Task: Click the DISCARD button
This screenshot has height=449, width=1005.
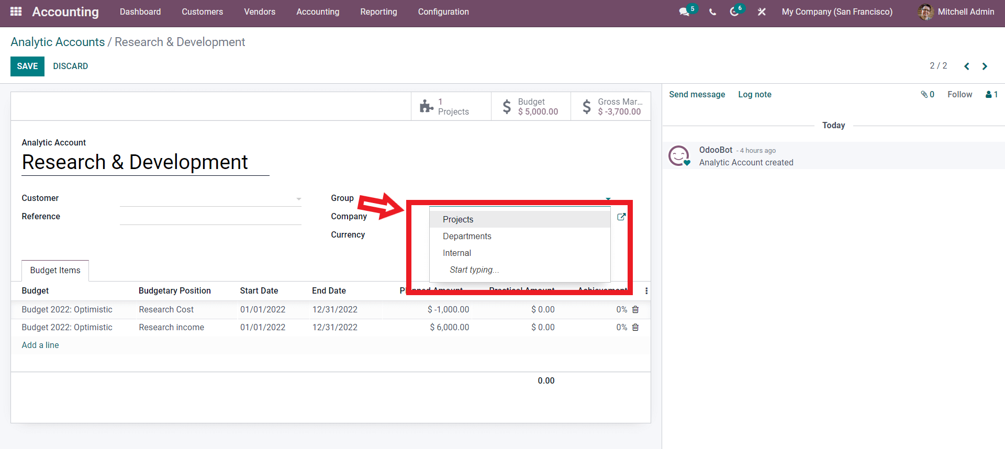Action: [70, 66]
